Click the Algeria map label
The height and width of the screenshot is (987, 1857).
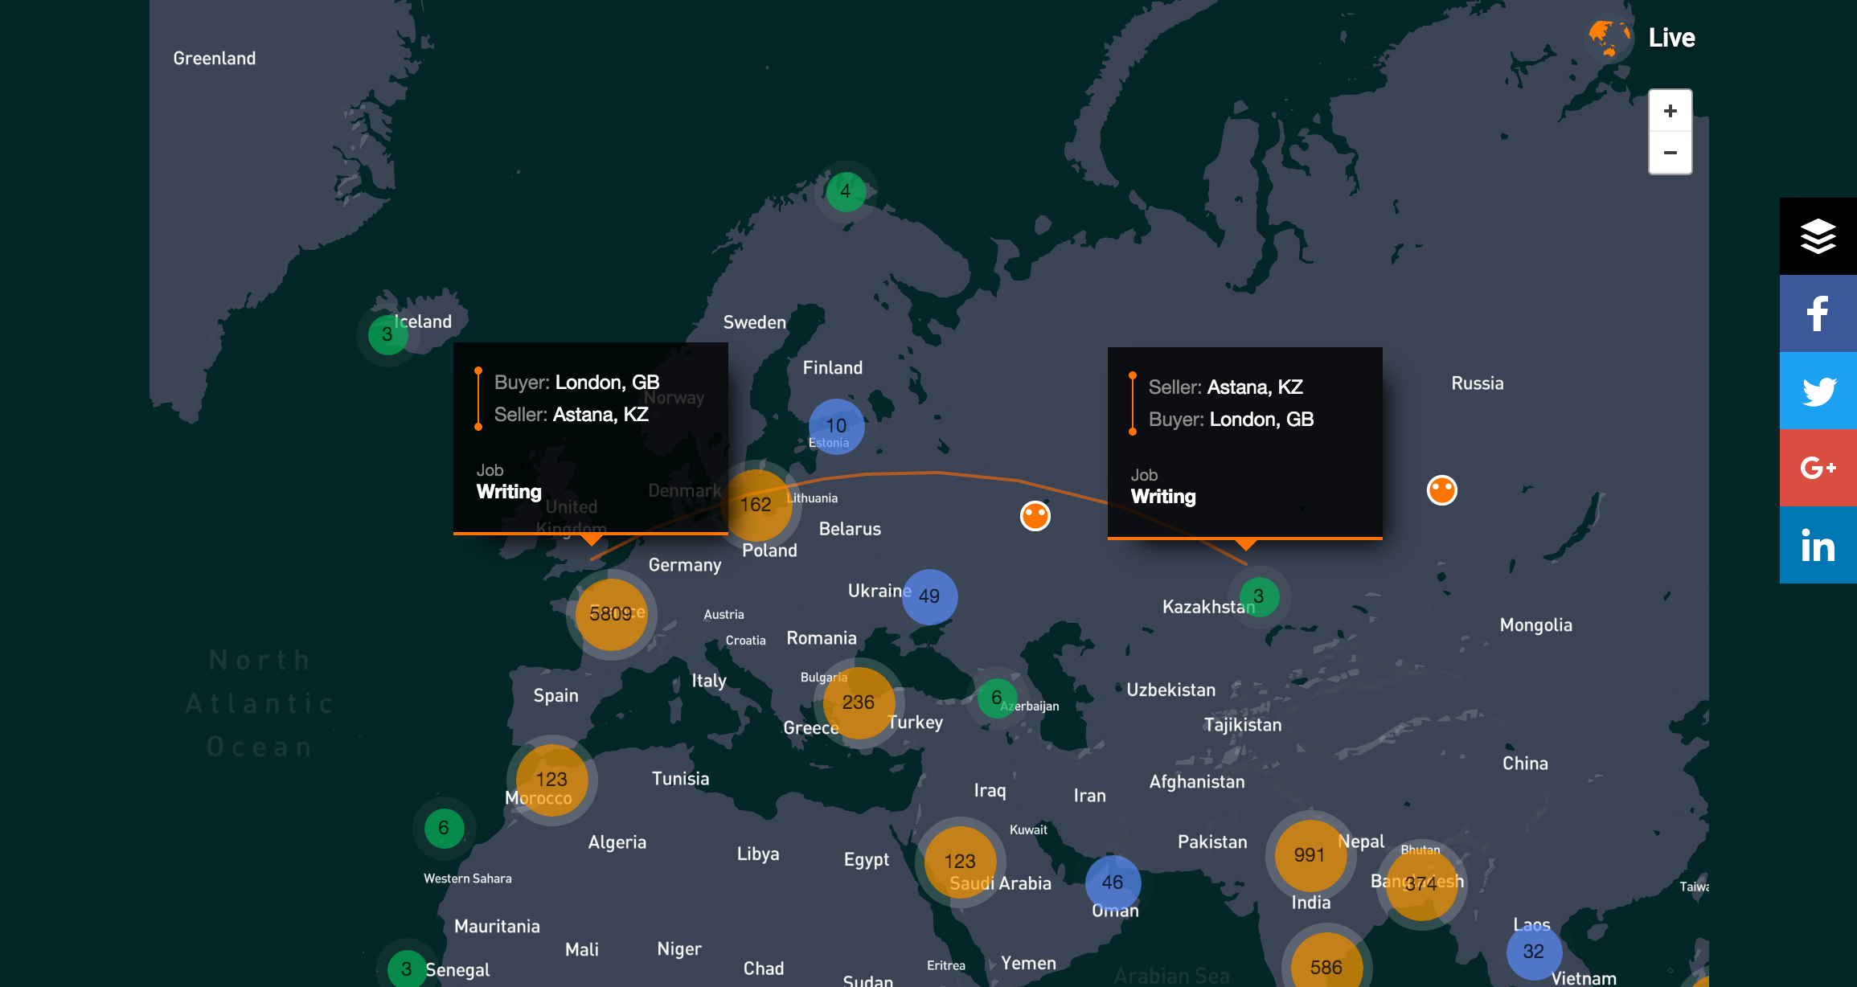[617, 842]
